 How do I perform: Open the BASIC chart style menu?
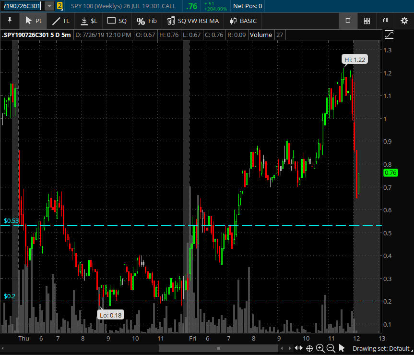243,21
